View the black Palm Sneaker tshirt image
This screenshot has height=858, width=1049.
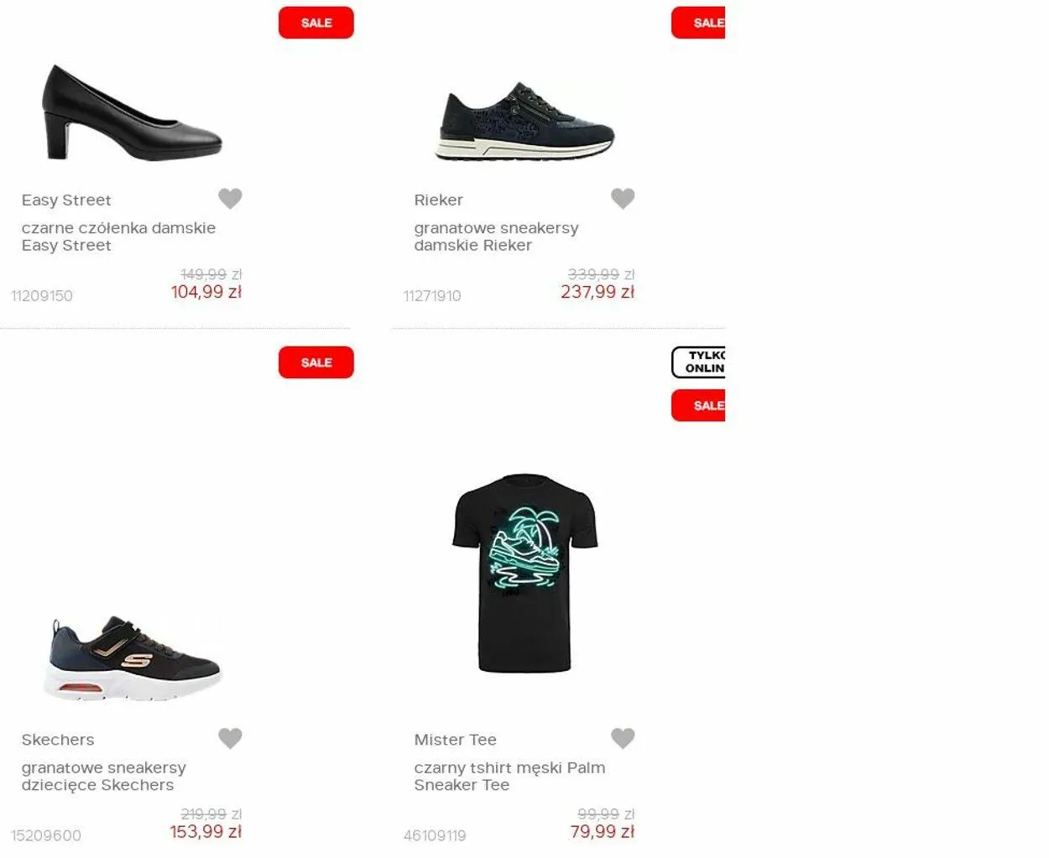(x=524, y=574)
